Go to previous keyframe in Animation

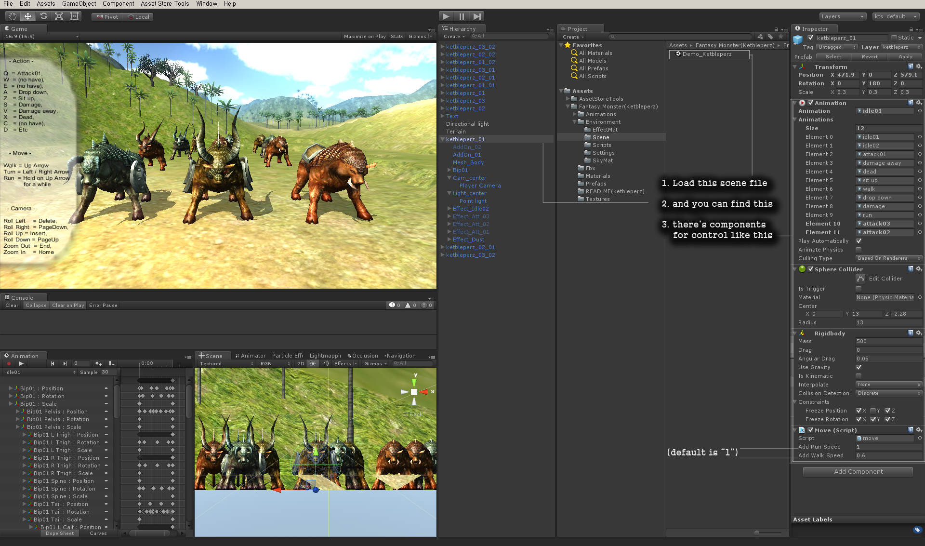click(52, 364)
